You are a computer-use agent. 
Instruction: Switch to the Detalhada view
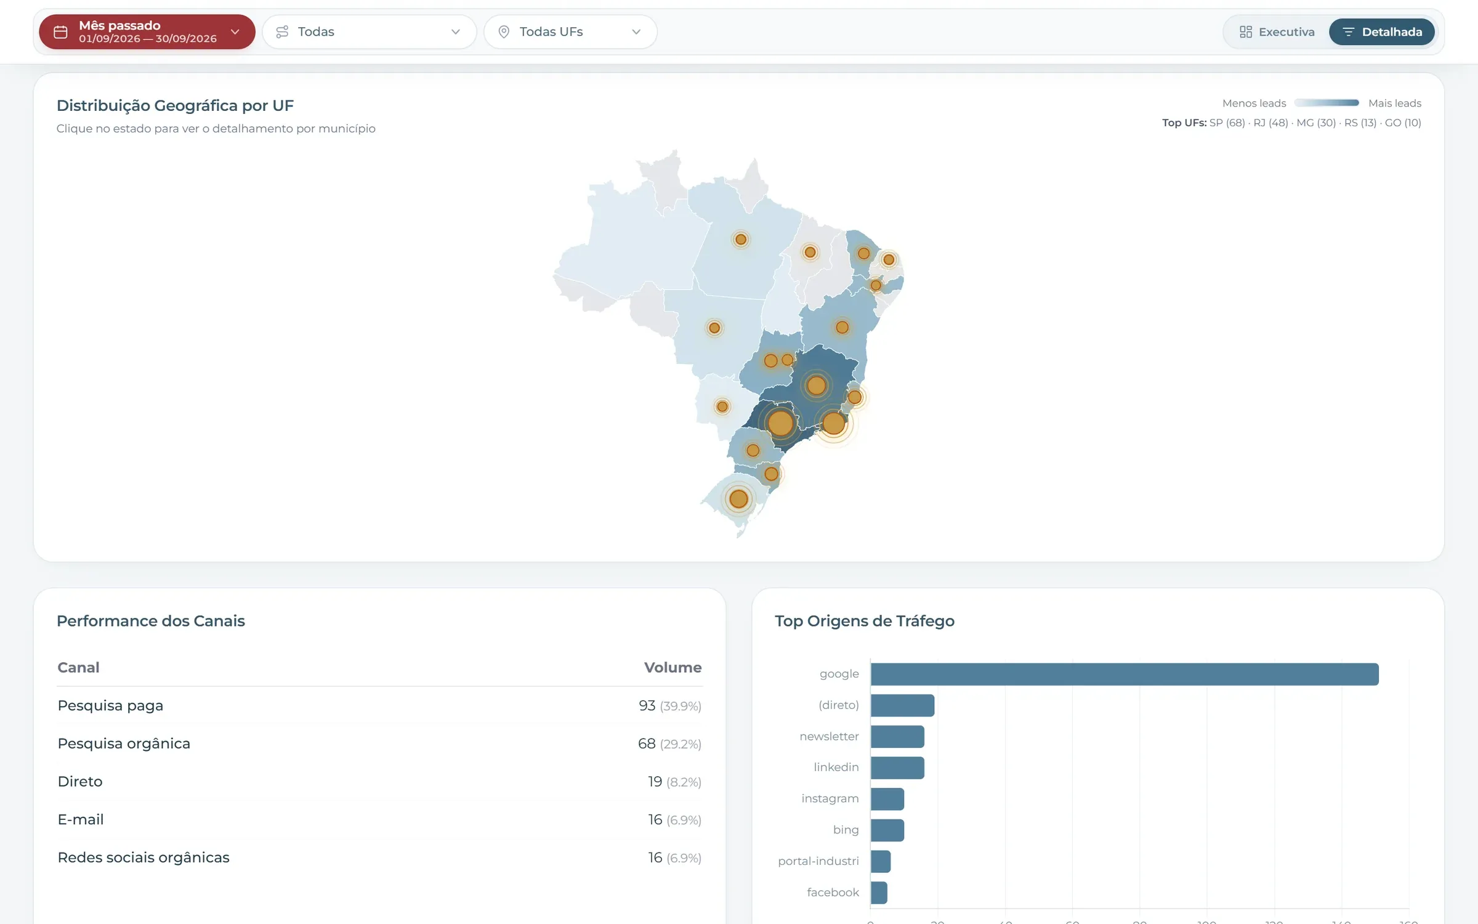pos(1382,32)
